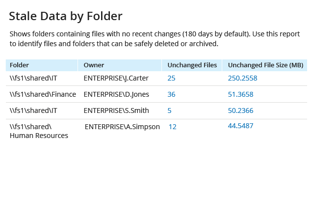The image size is (314, 221).
Task: Select the Unchanged File Size (MB) header
Action: point(265,65)
